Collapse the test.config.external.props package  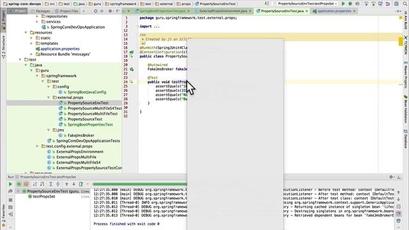[x=37, y=146]
